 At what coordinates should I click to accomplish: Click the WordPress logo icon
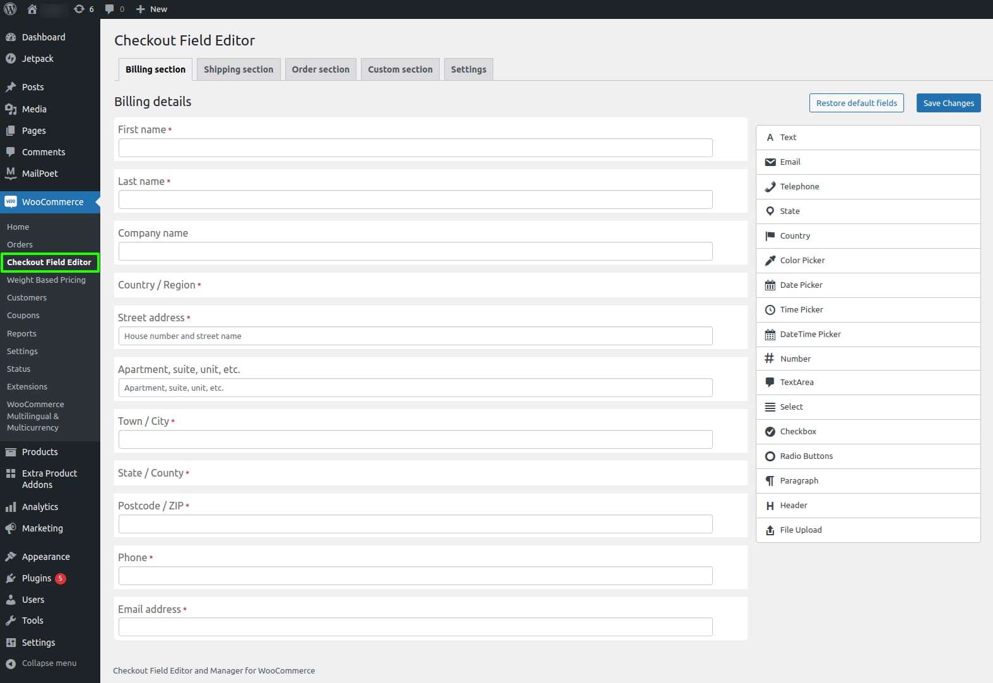click(x=10, y=9)
